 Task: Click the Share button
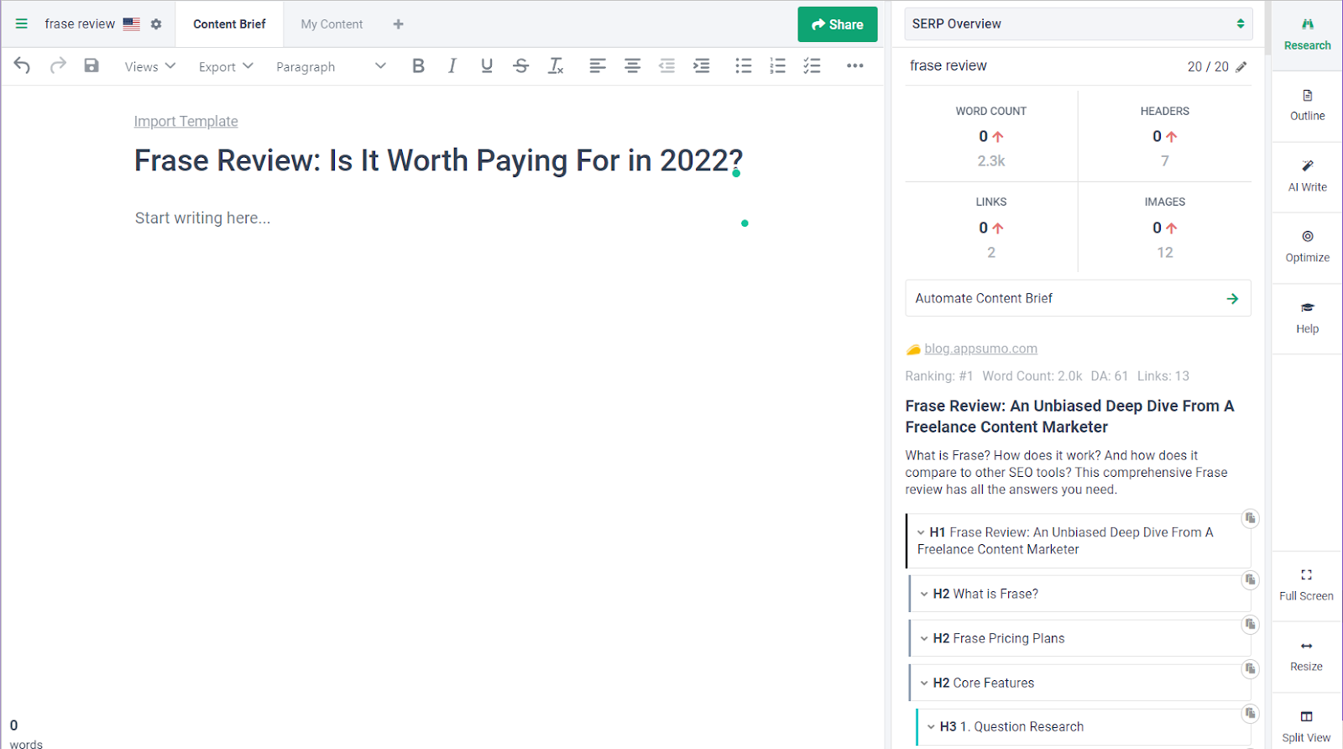pos(838,24)
